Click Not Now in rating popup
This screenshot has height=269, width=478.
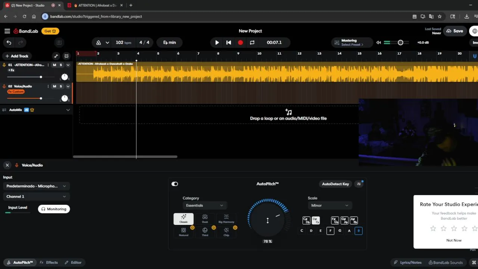(x=454, y=240)
